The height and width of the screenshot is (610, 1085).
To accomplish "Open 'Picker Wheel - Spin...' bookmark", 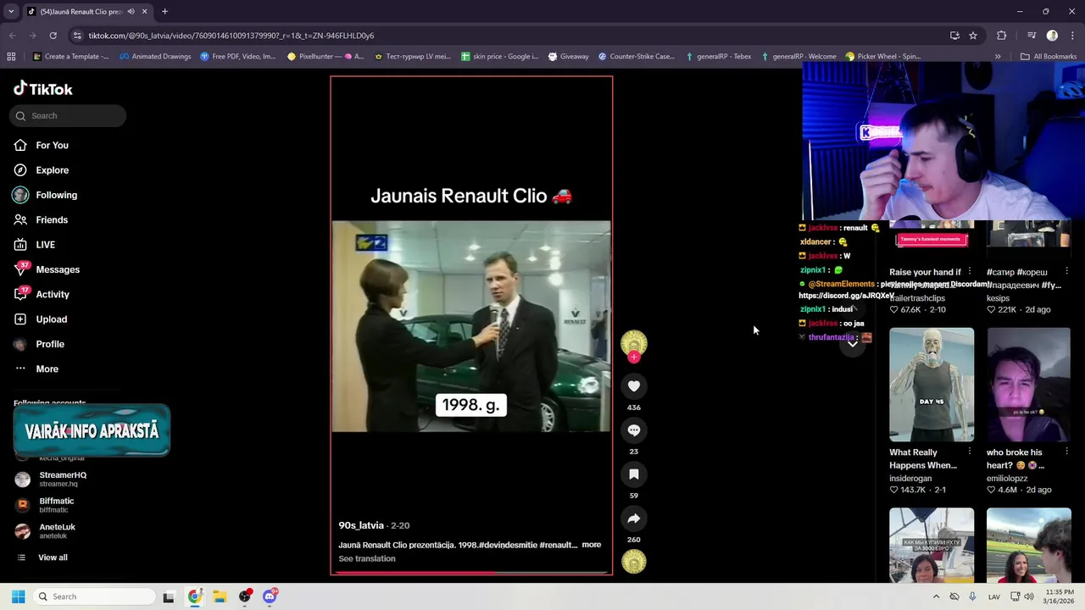I will coord(882,57).
